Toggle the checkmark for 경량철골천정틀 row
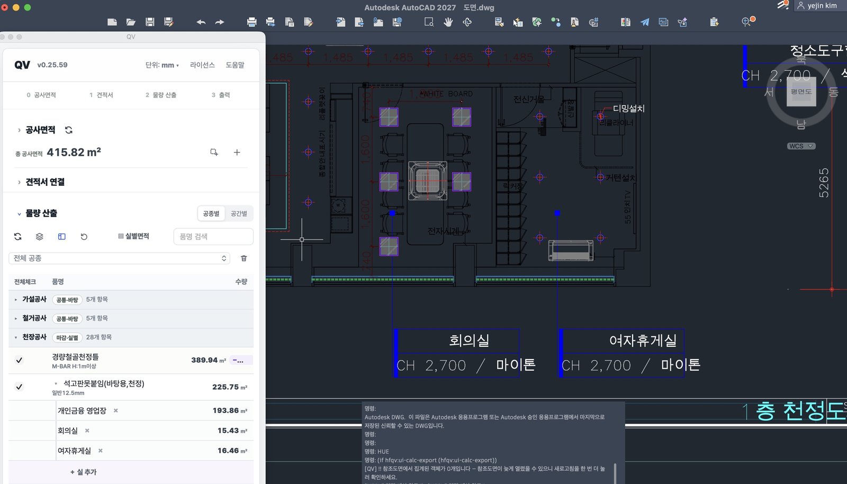Image resolution: width=847 pixels, height=484 pixels. pyautogui.click(x=19, y=360)
